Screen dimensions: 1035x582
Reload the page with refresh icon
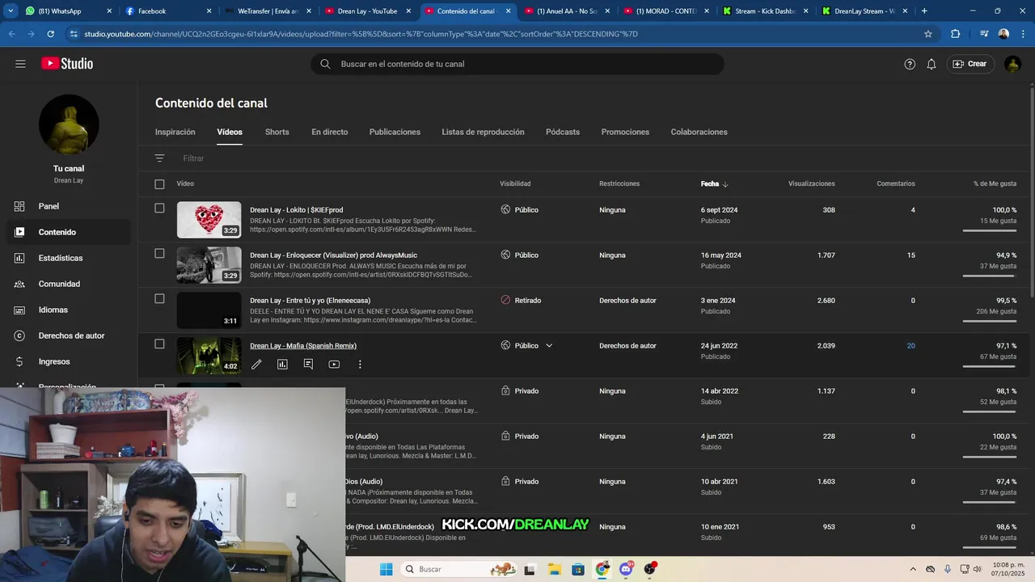50,34
